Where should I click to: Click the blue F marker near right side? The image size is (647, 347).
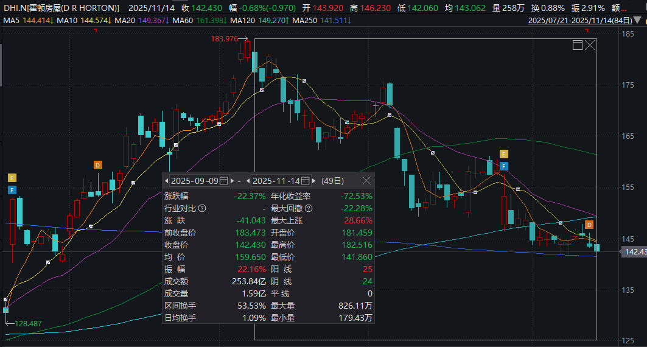coord(503,166)
